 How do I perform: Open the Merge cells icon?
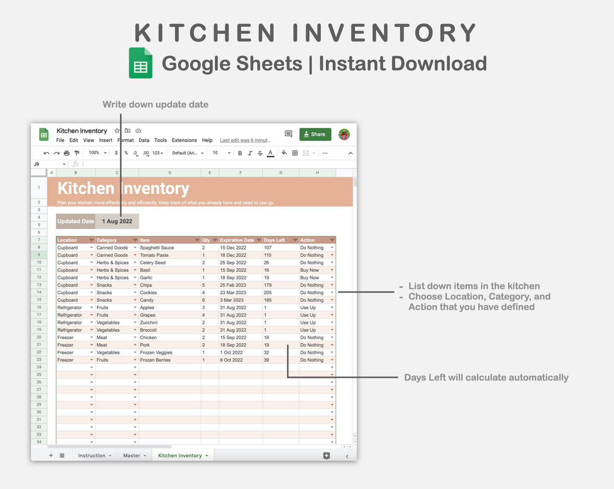306,153
